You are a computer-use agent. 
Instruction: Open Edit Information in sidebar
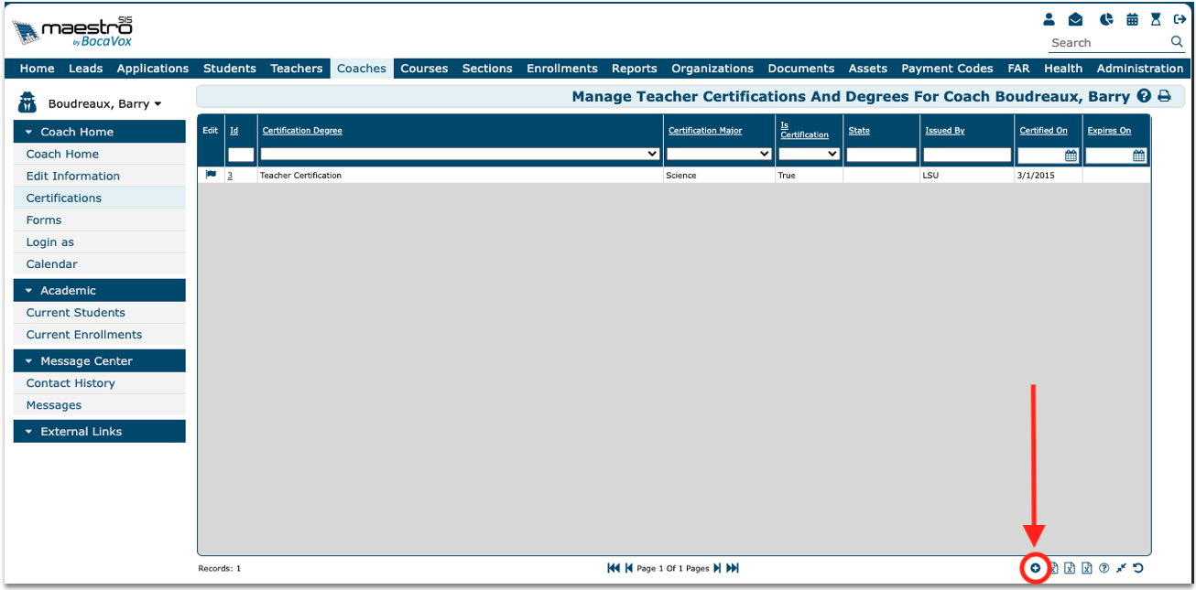pos(73,176)
